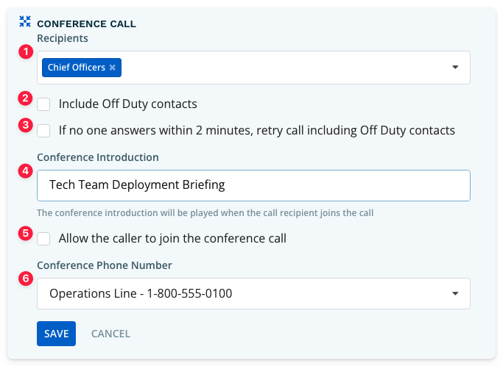Check the retry call after 2 minutes option
503x366 pixels.
[43, 131]
